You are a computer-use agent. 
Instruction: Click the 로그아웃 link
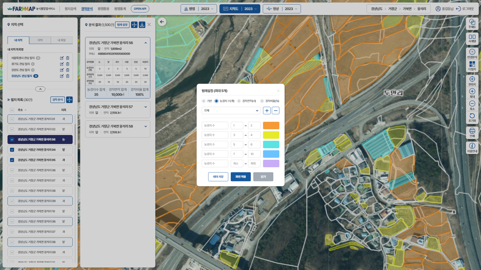coord(465,9)
